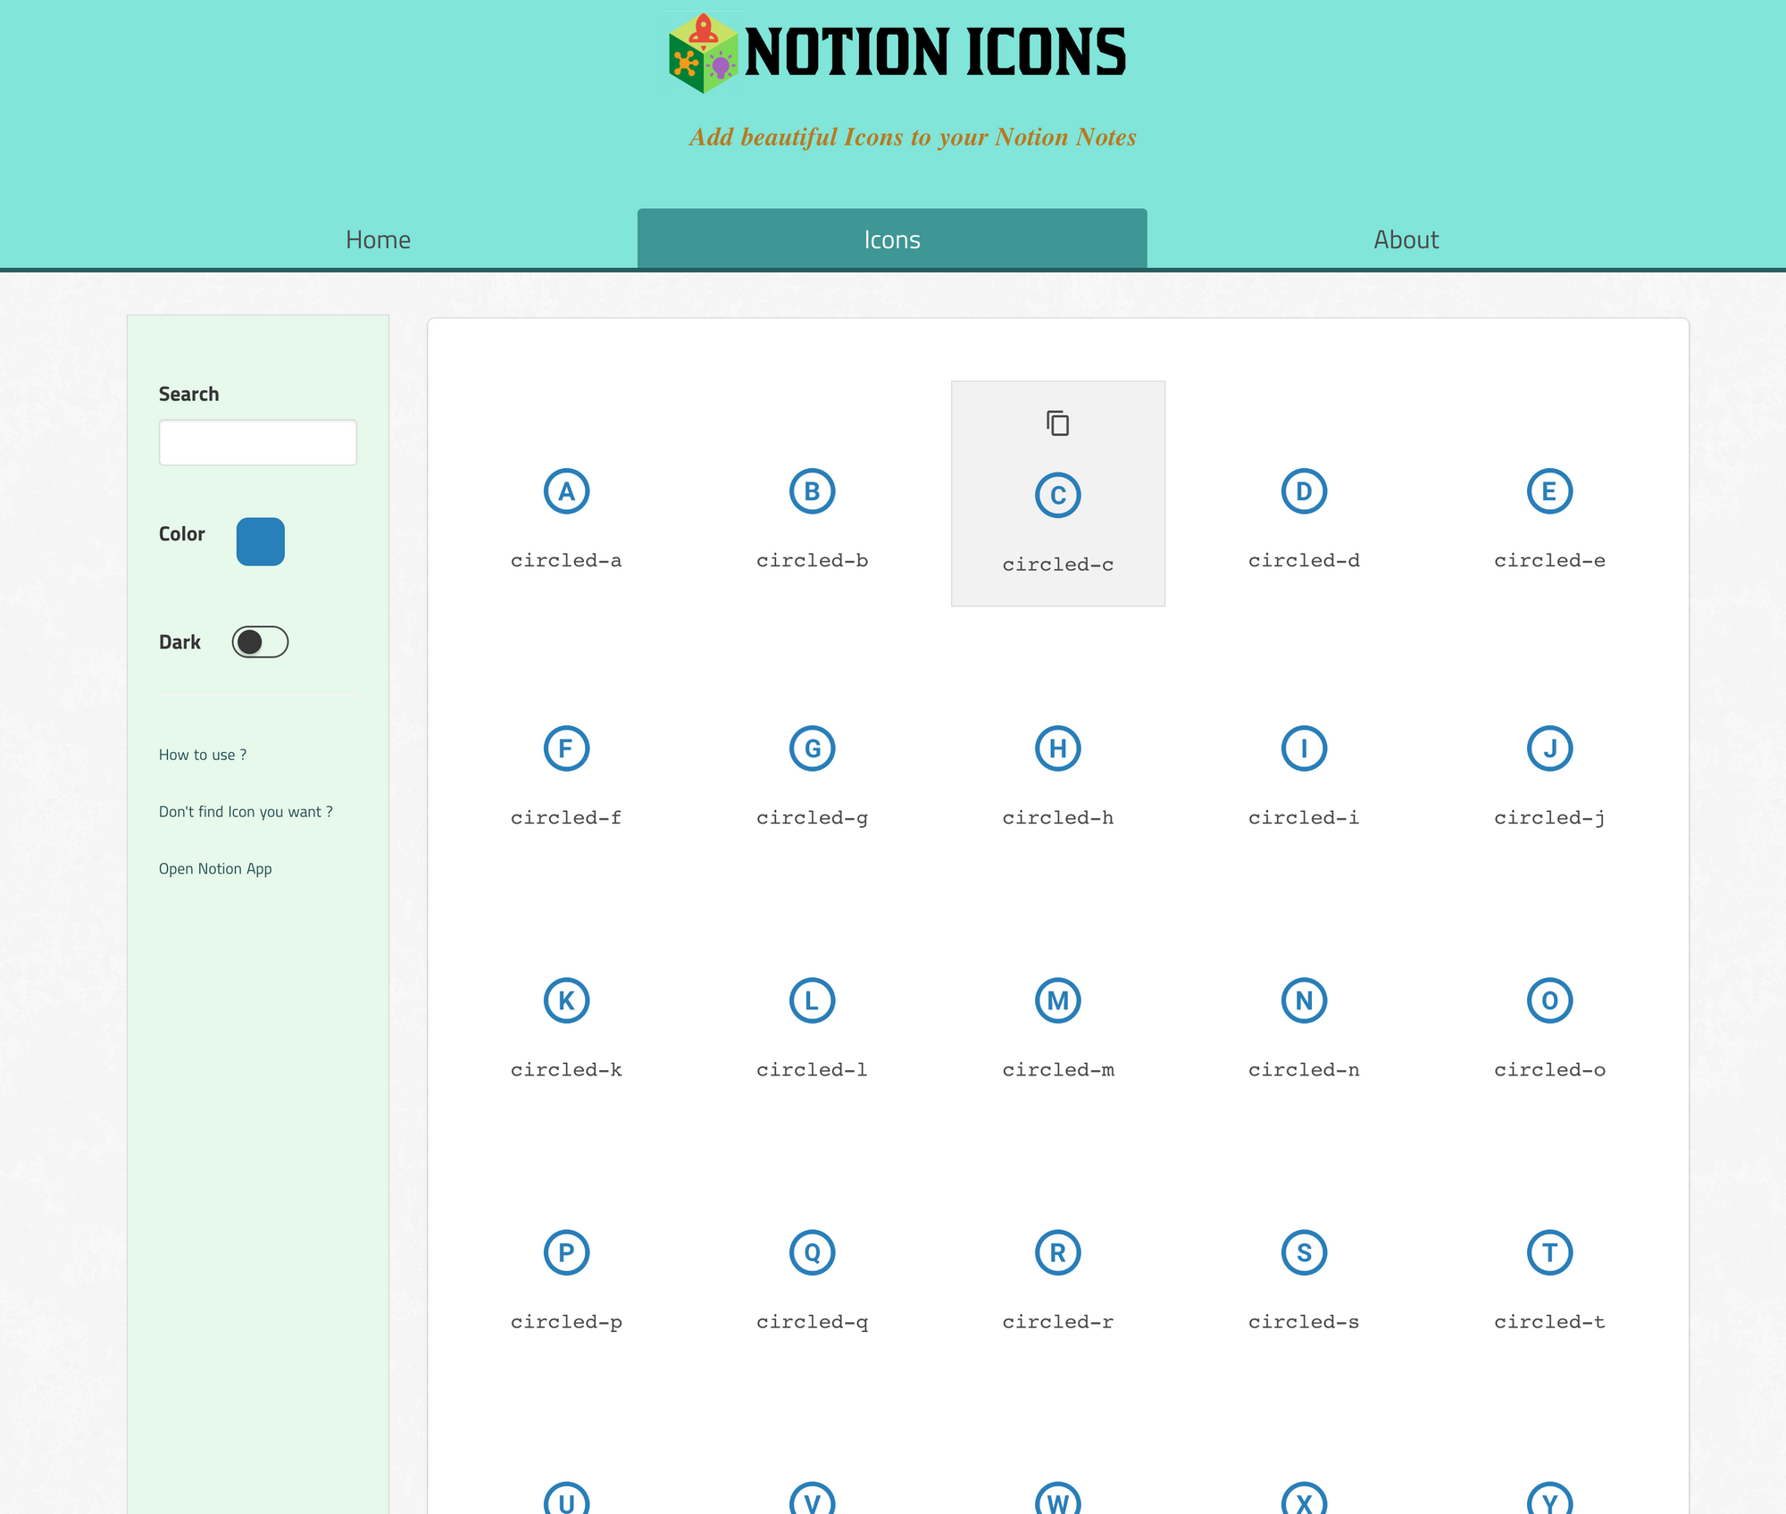1786x1514 pixels.
Task: Pick the circled-h icon
Action: point(1058,749)
